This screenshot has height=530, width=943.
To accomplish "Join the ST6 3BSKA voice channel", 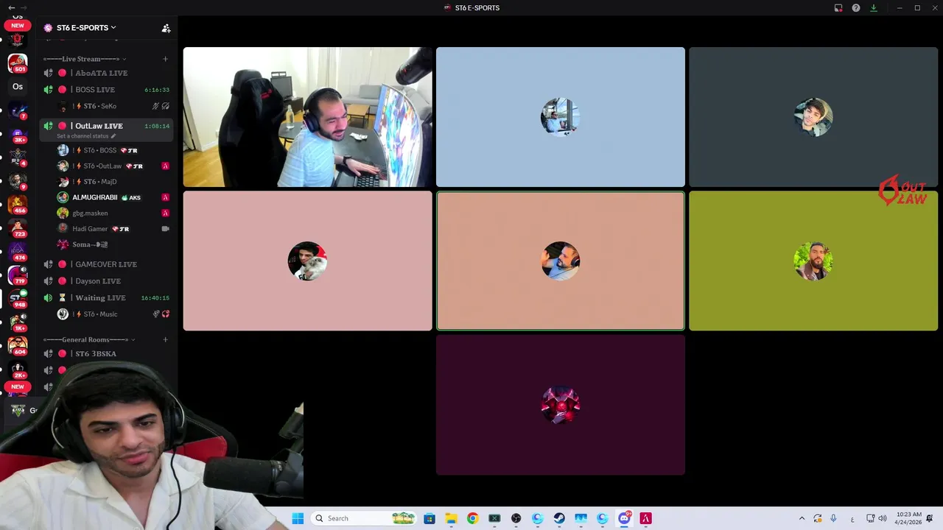I will 107,354.
